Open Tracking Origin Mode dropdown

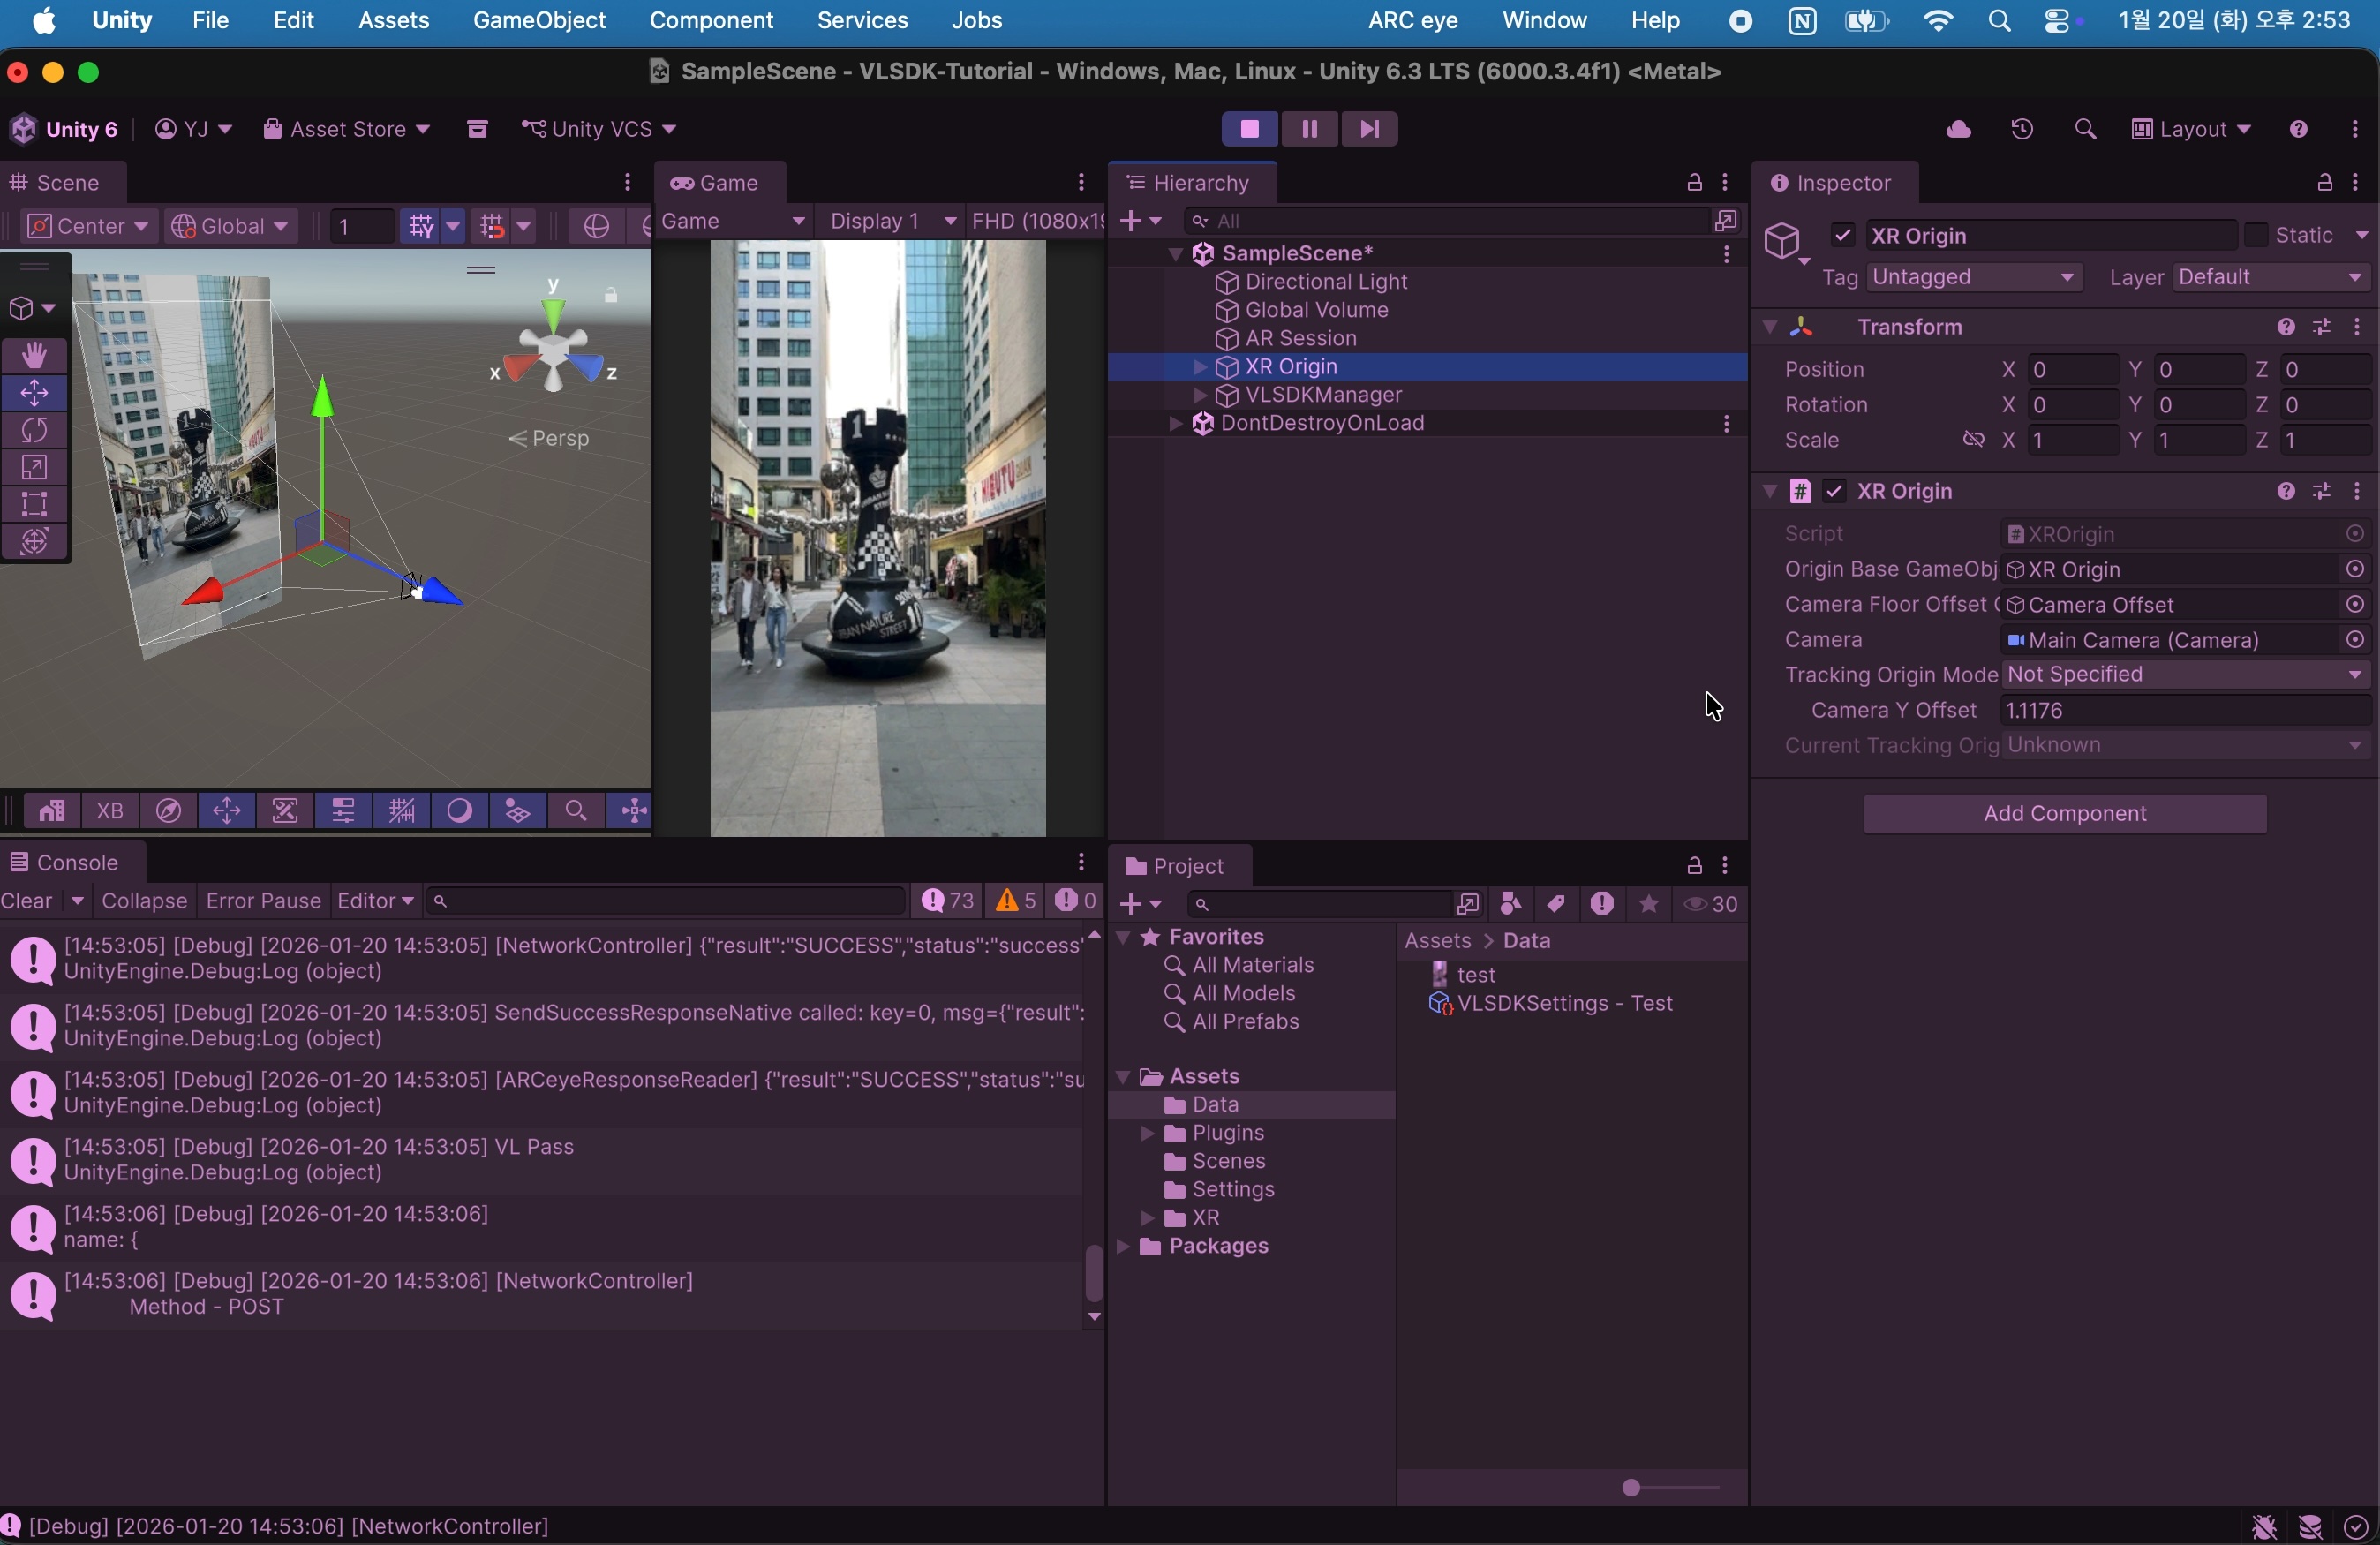tap(2185, 675)
